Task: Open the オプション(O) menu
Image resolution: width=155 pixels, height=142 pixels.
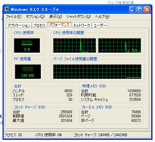Action: click(x=35, y=17)
